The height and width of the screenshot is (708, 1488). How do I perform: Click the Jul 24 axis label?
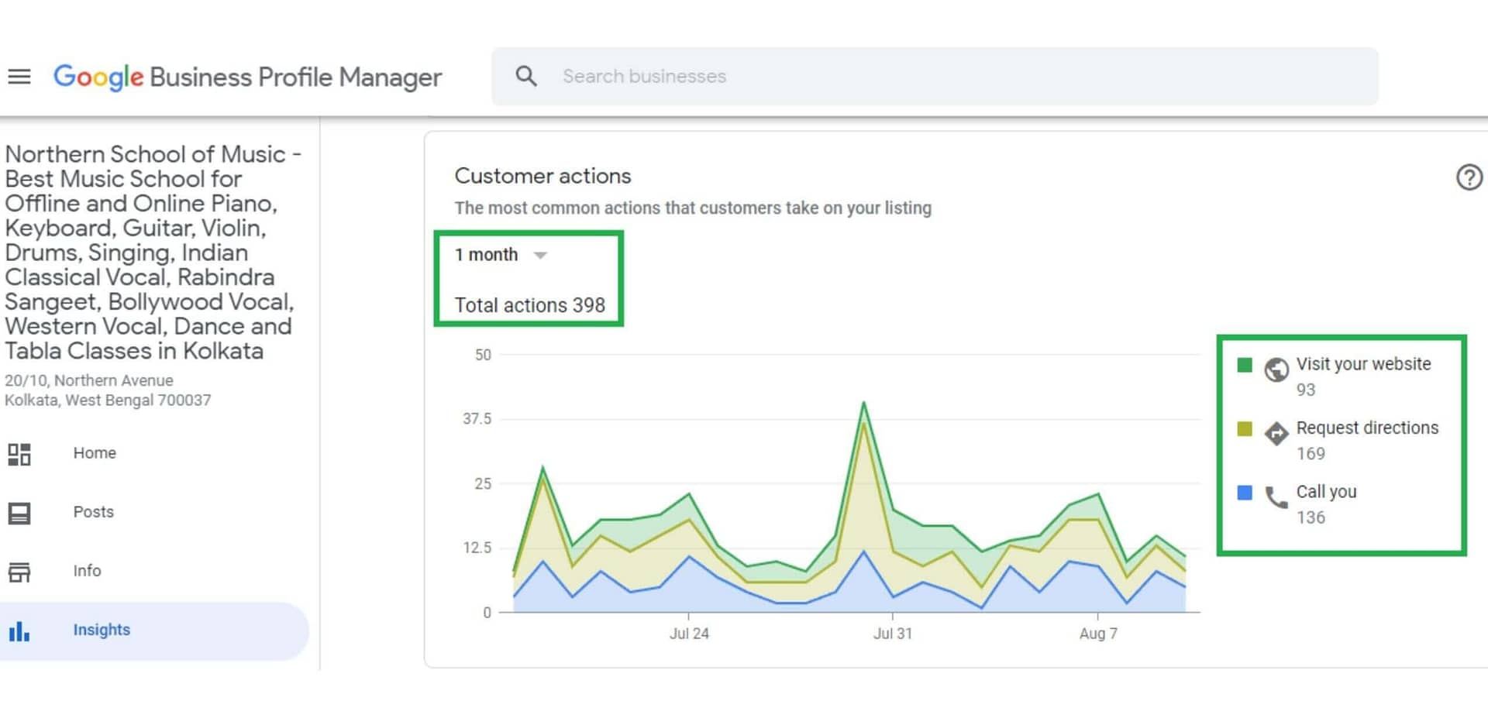[x=689, y=634]
